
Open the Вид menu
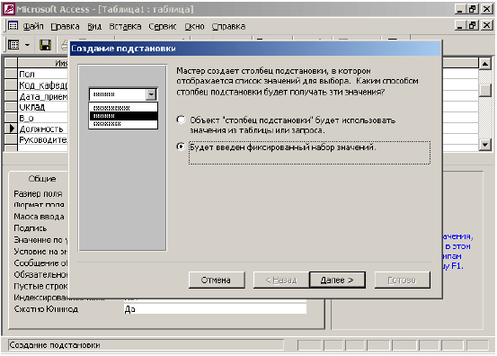[94, 26]
